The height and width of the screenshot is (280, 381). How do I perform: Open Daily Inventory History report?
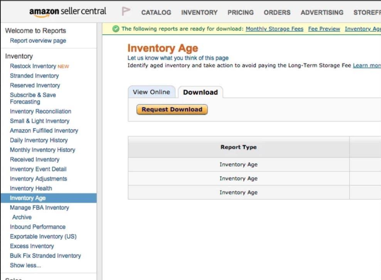point(39,140)
